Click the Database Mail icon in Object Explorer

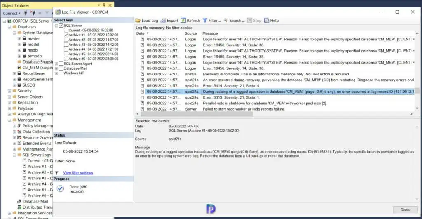[19, 202]
